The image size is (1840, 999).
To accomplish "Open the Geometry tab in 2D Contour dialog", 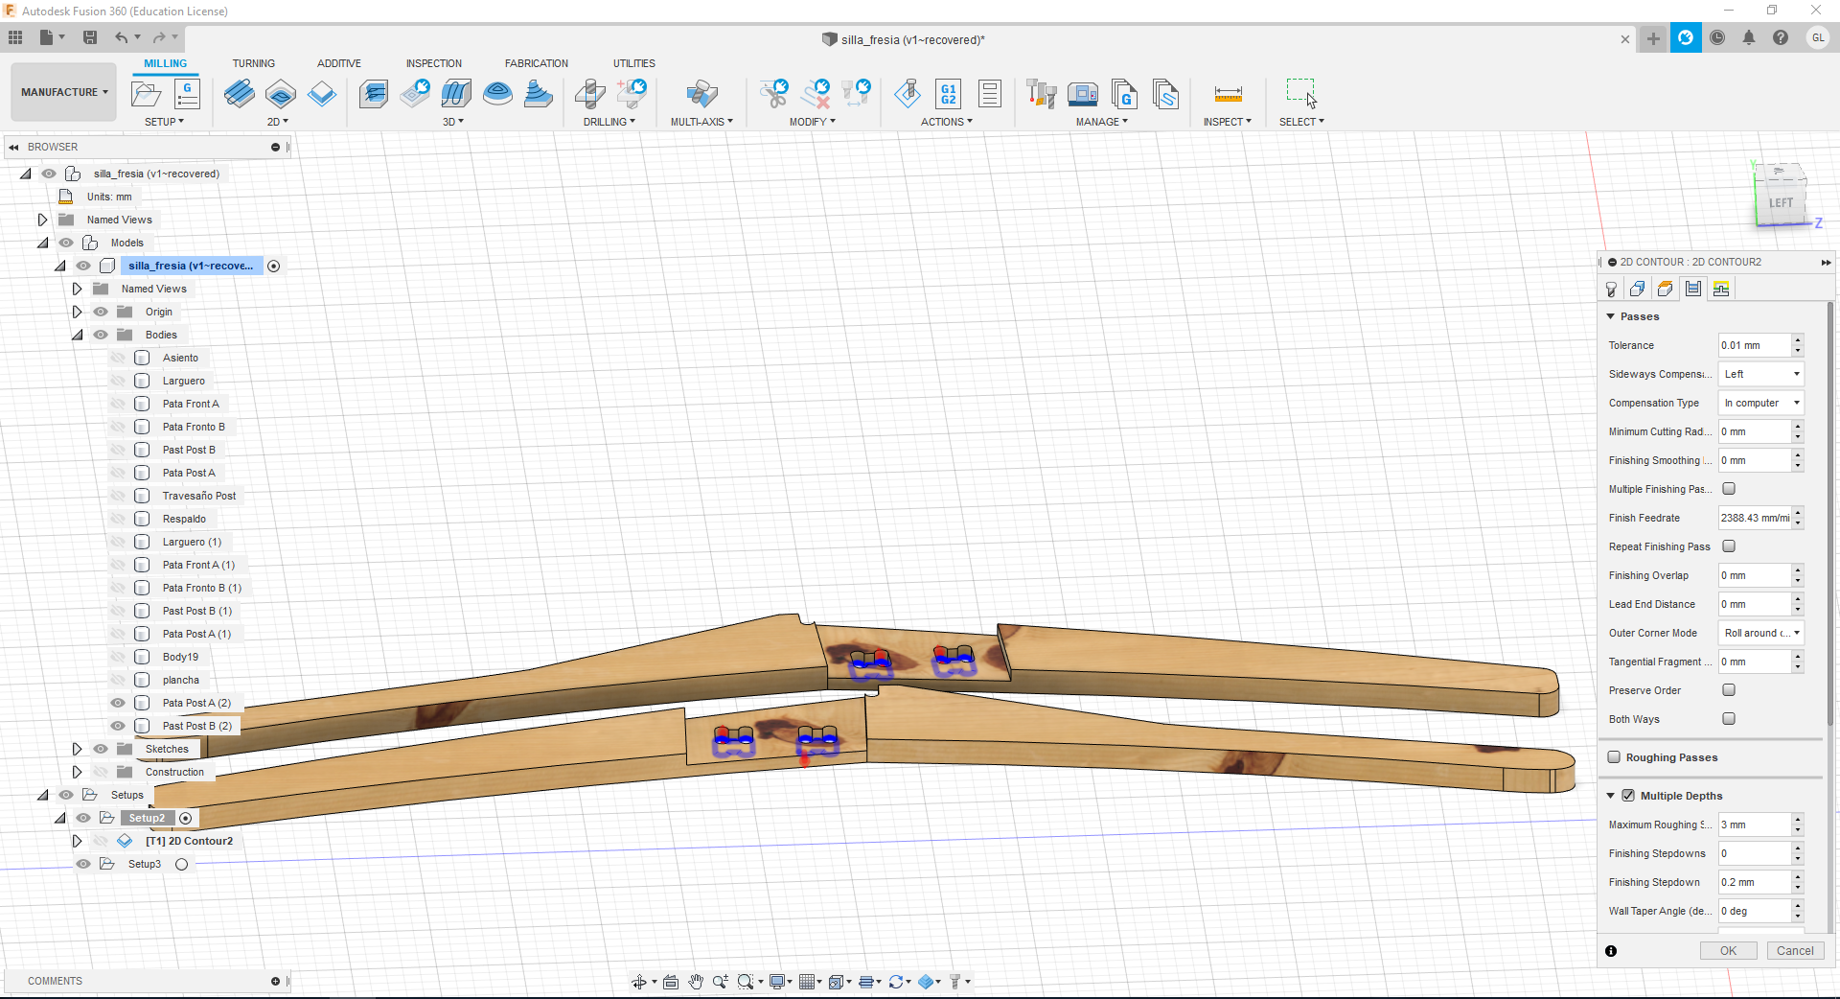I will coord(1638,290).
